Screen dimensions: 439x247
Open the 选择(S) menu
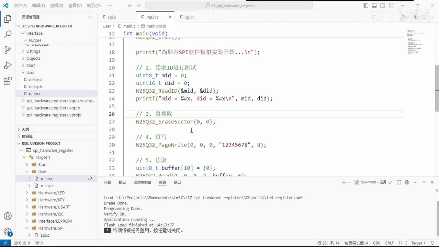tap(56, 5)
